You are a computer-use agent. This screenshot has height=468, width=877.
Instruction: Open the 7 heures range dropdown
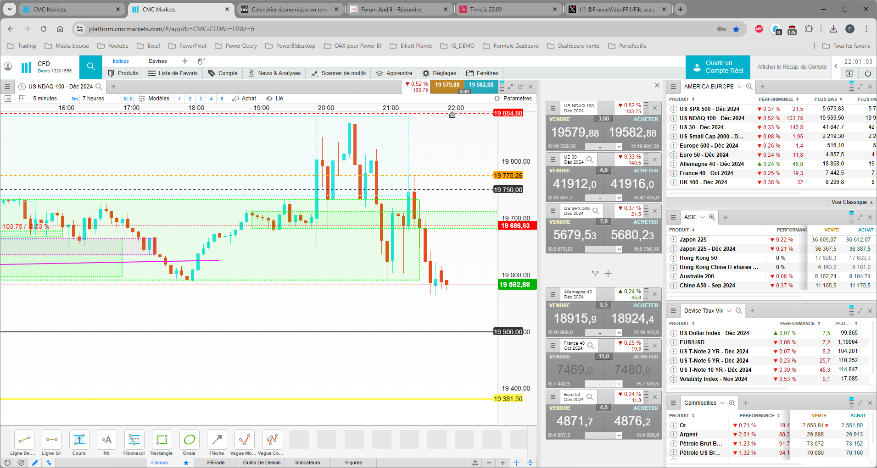click(x=93, y=99)
